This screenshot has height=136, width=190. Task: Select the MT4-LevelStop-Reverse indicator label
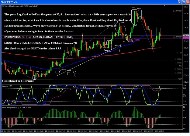(20, 6)
